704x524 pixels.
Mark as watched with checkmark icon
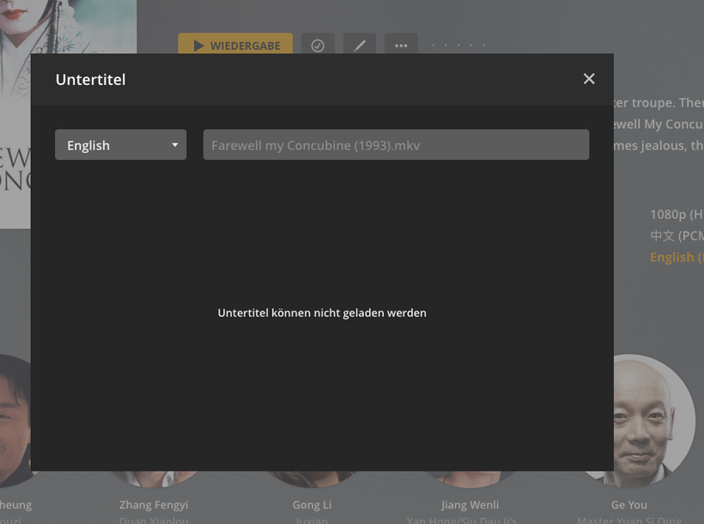pyautogui.click(x=318, y=44)
